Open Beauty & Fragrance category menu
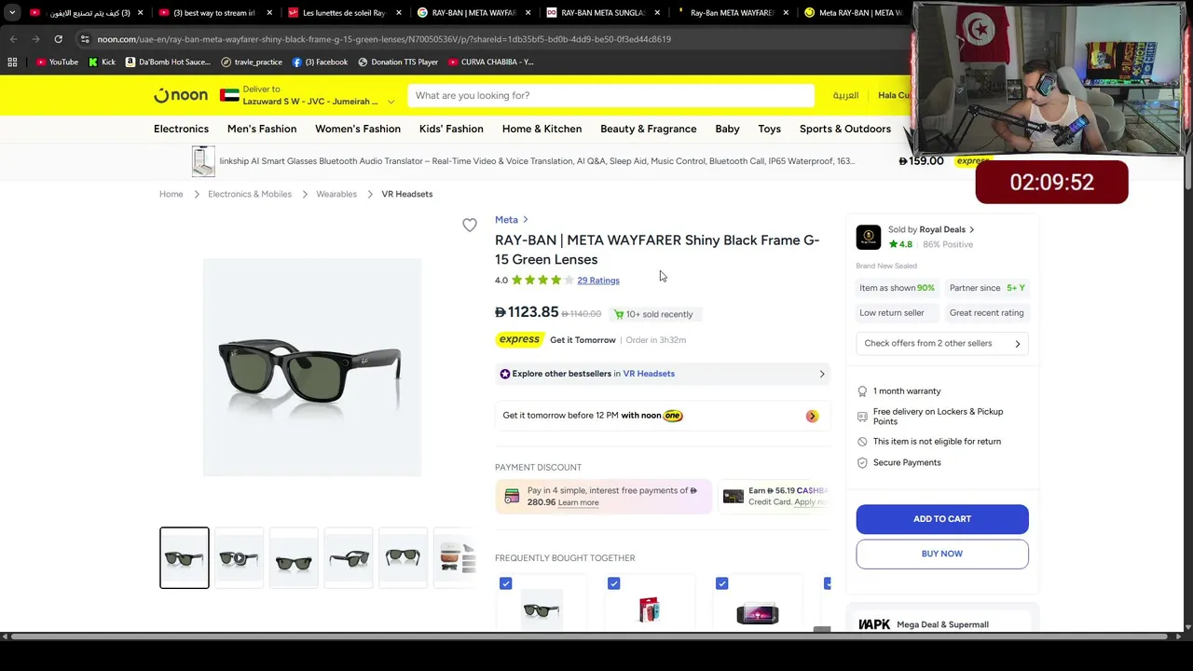1193x671 pixels. point(649,129)
